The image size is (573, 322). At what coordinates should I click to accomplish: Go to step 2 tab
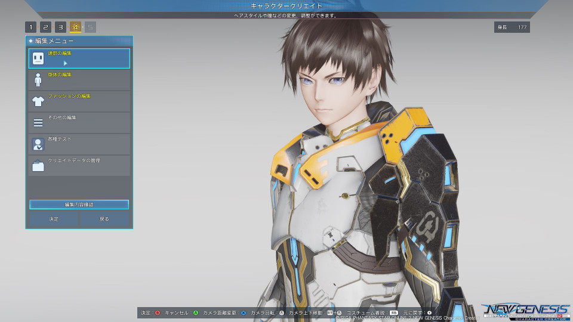click(x=46, y=27)
